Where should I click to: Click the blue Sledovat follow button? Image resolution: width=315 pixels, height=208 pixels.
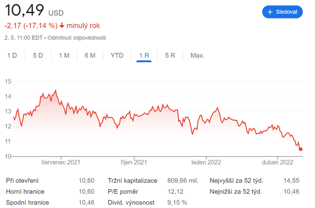[283, 12]
